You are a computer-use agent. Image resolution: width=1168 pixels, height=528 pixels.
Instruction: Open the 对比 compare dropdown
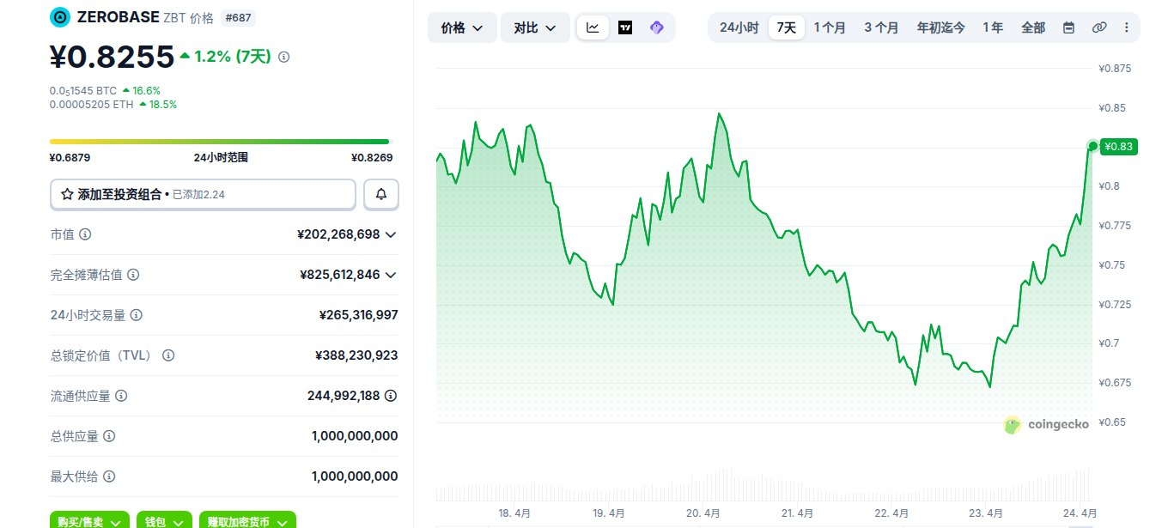(535, 27)
